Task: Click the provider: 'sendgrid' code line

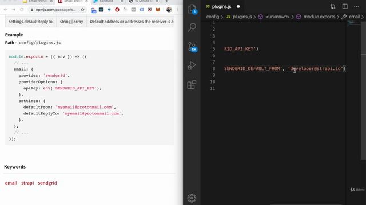Action: pyautogui.click(x=44, y=76)
